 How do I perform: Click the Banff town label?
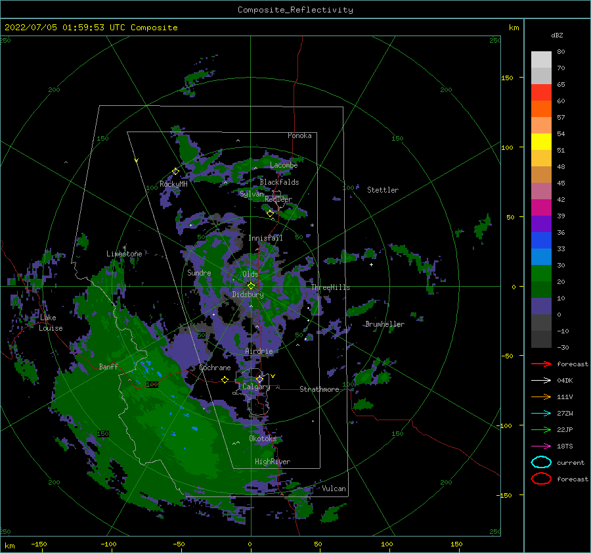pos(108,366)
